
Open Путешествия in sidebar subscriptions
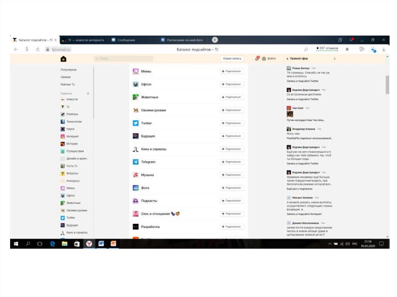(72, 151)
